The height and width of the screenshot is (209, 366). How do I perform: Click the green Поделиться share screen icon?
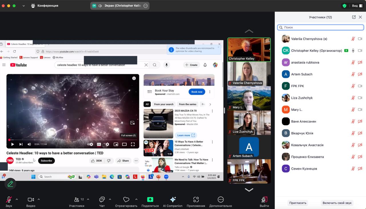click(150, 200)
